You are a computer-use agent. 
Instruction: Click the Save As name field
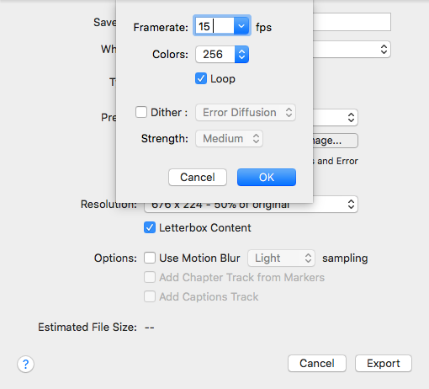352,22
